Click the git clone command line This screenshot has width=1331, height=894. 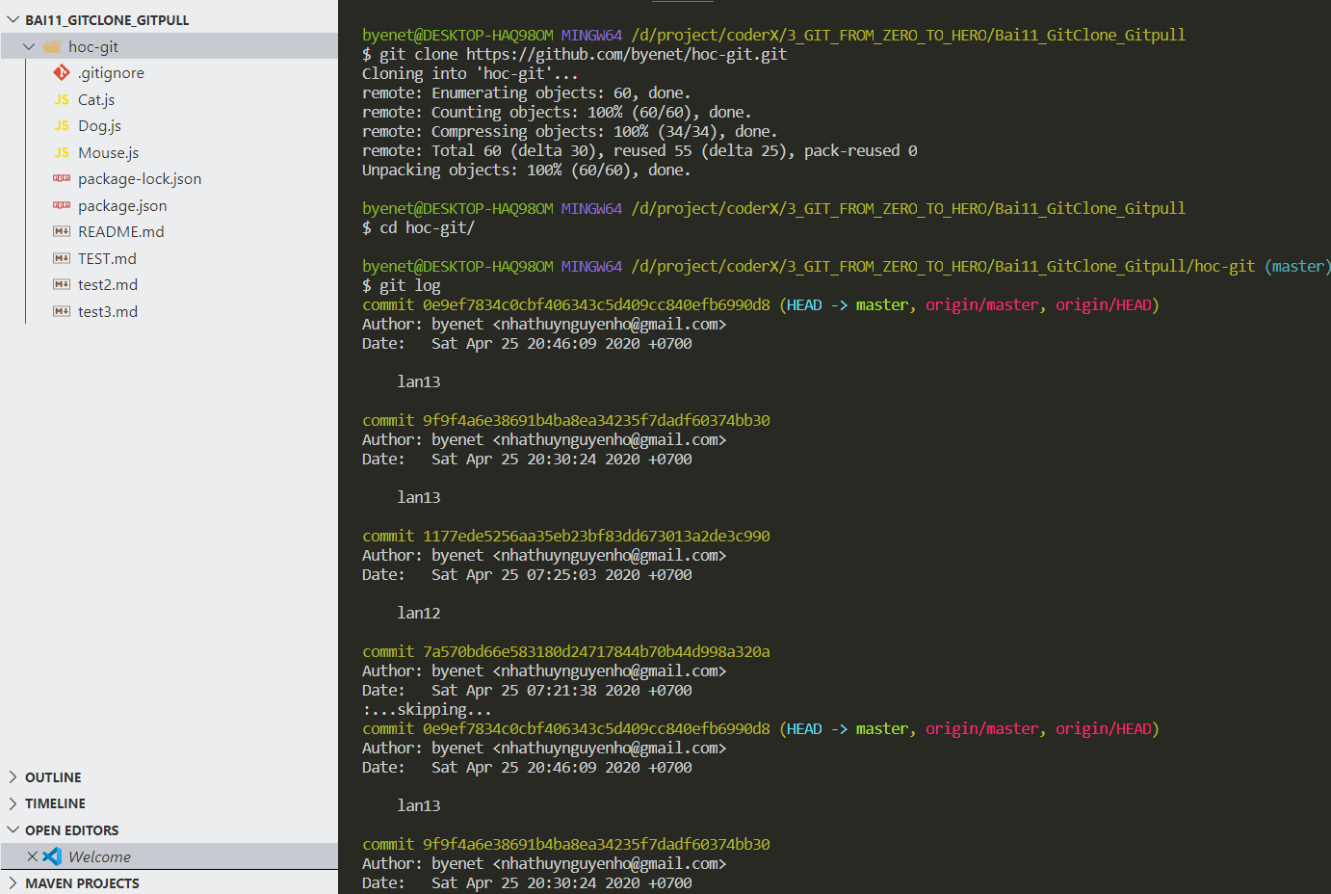[x=575, y=55]
